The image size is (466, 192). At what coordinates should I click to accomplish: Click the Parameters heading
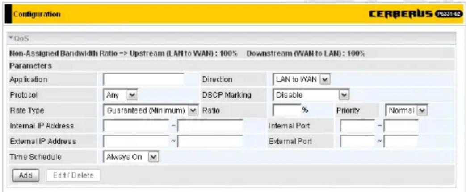pyautogui.click(x=31, y=66)
